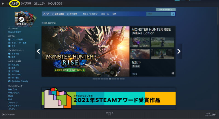
Task: Click the store 検索 search field
Action: coord(159,14)
